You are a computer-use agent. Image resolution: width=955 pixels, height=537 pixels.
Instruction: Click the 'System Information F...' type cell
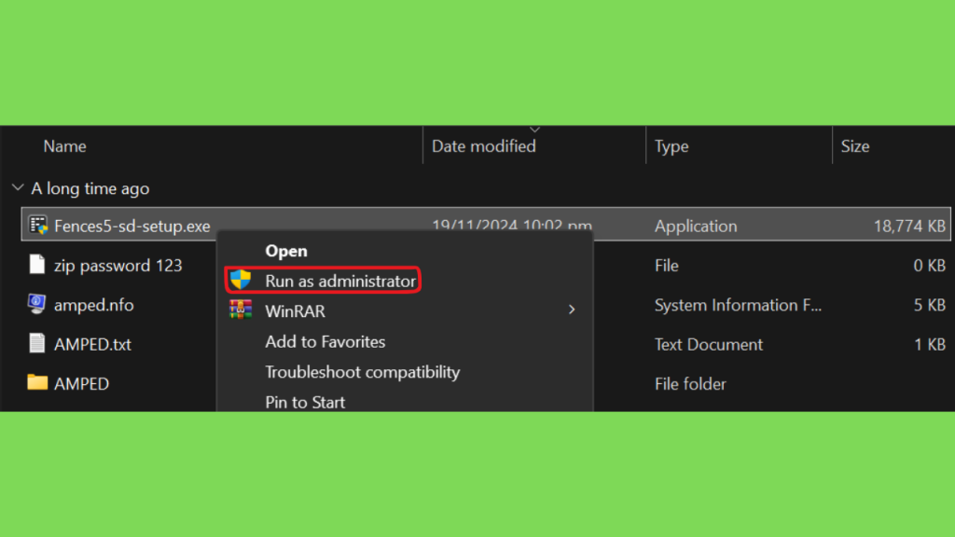coord(739,305)
